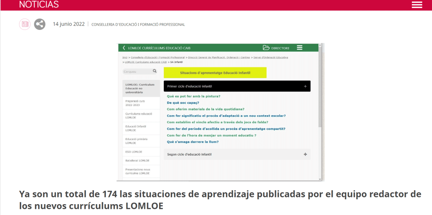Open the green bar hamburger menu
The height and width of the screenshot is (215, 432).
300,48
